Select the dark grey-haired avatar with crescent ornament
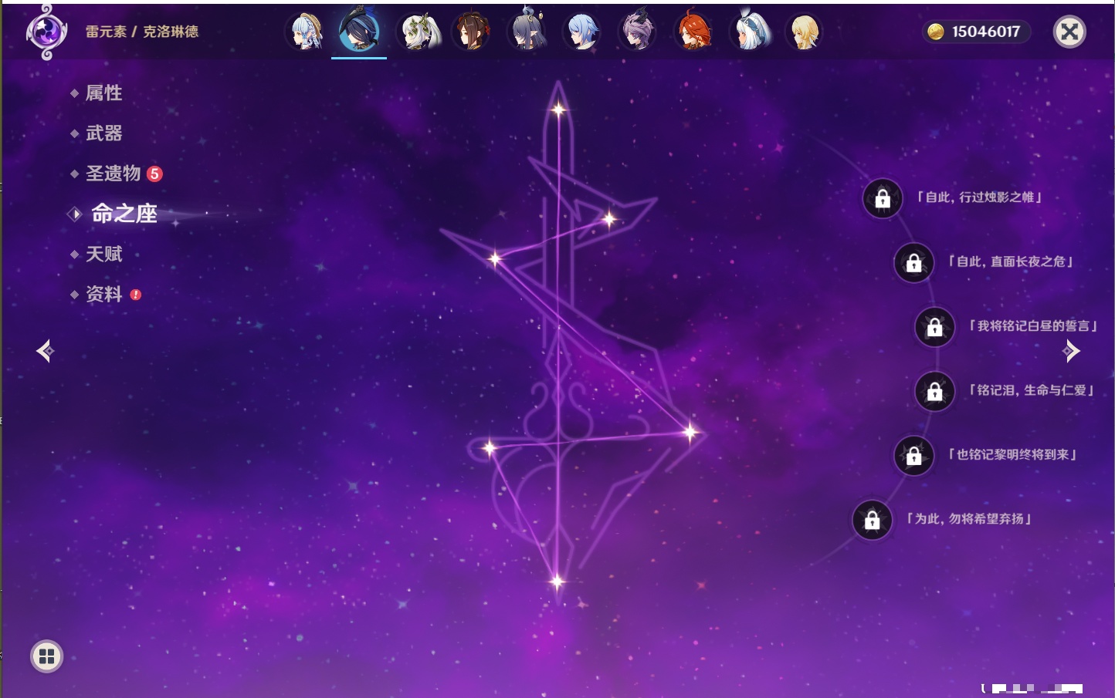 point(528,31)
